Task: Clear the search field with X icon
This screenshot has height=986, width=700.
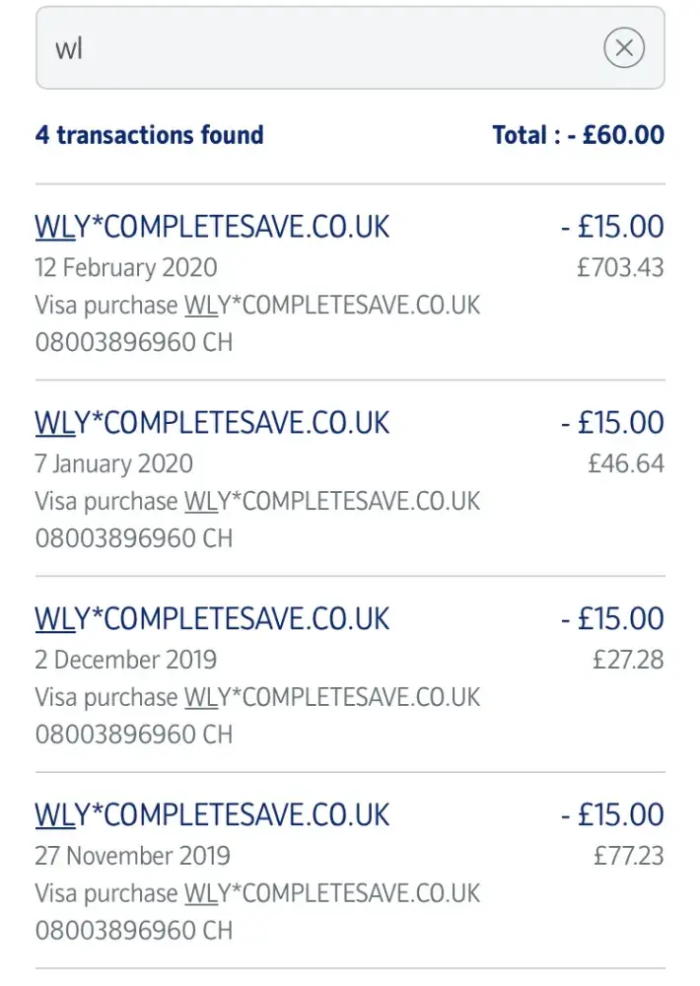Action: [623, 48]
